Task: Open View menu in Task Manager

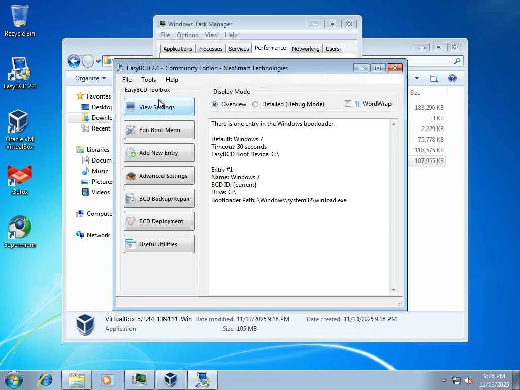Action: coord(211,35)
